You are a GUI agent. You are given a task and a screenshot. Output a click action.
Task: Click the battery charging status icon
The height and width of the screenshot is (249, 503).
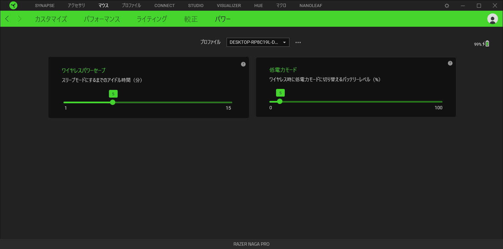(486, 44)
